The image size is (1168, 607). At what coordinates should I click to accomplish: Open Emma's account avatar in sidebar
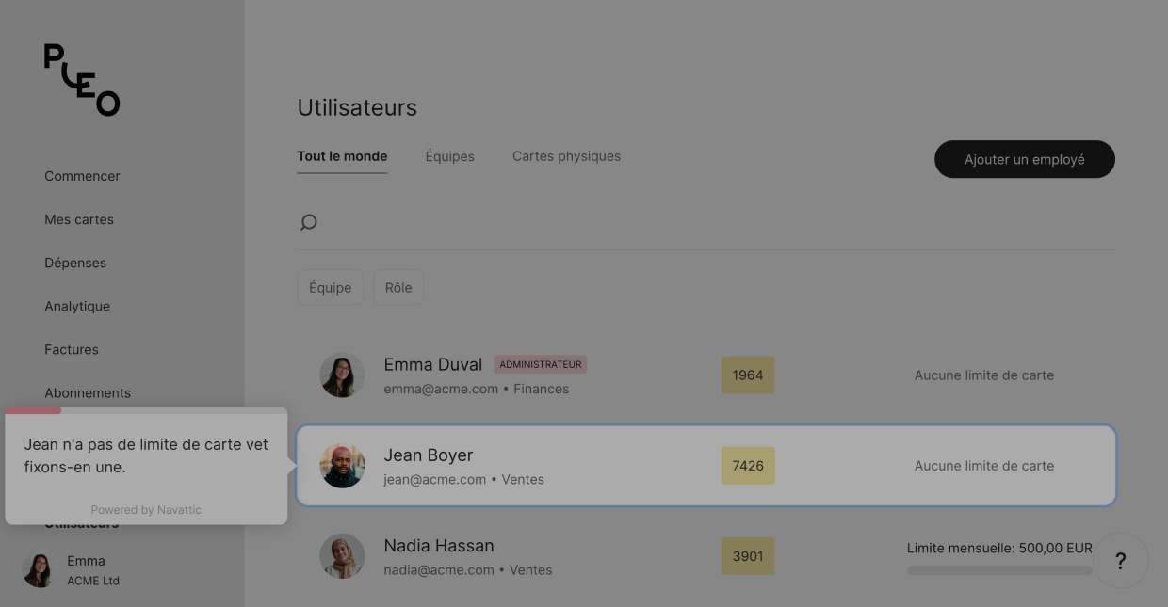click(39, 570)
